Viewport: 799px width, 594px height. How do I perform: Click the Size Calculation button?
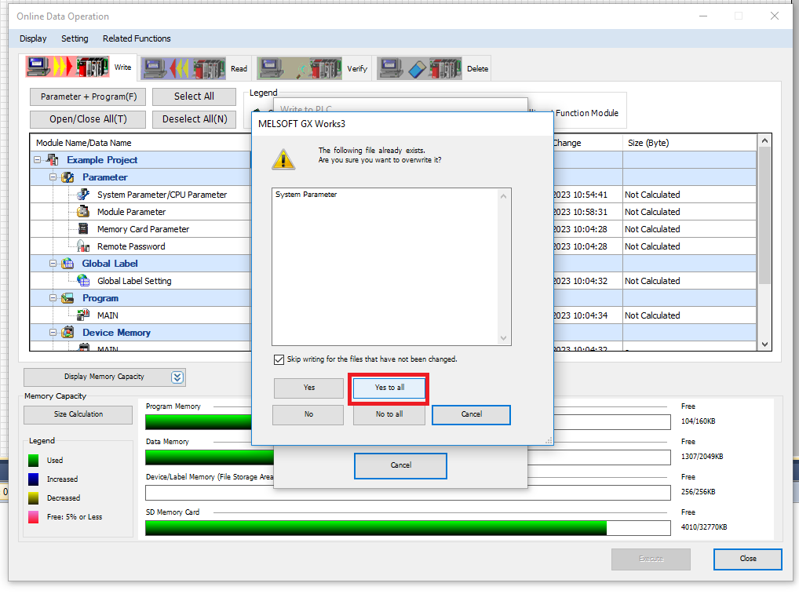click(x=78, y=414)
